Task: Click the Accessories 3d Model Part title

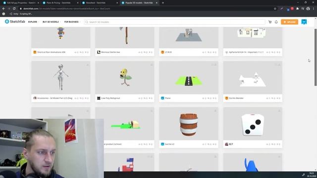Action: (x=54, y=98)
